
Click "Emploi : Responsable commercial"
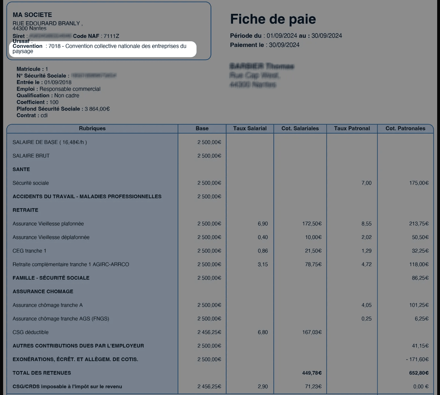59,89
